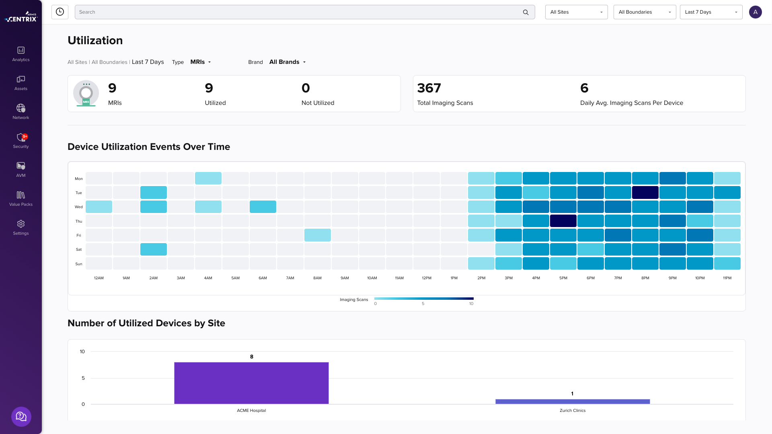Expand the All Sites dropdown
This screenshot has height=434, width=772.
(576, 12)
